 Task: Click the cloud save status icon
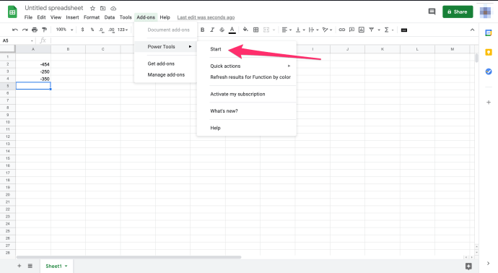point(113,8)
